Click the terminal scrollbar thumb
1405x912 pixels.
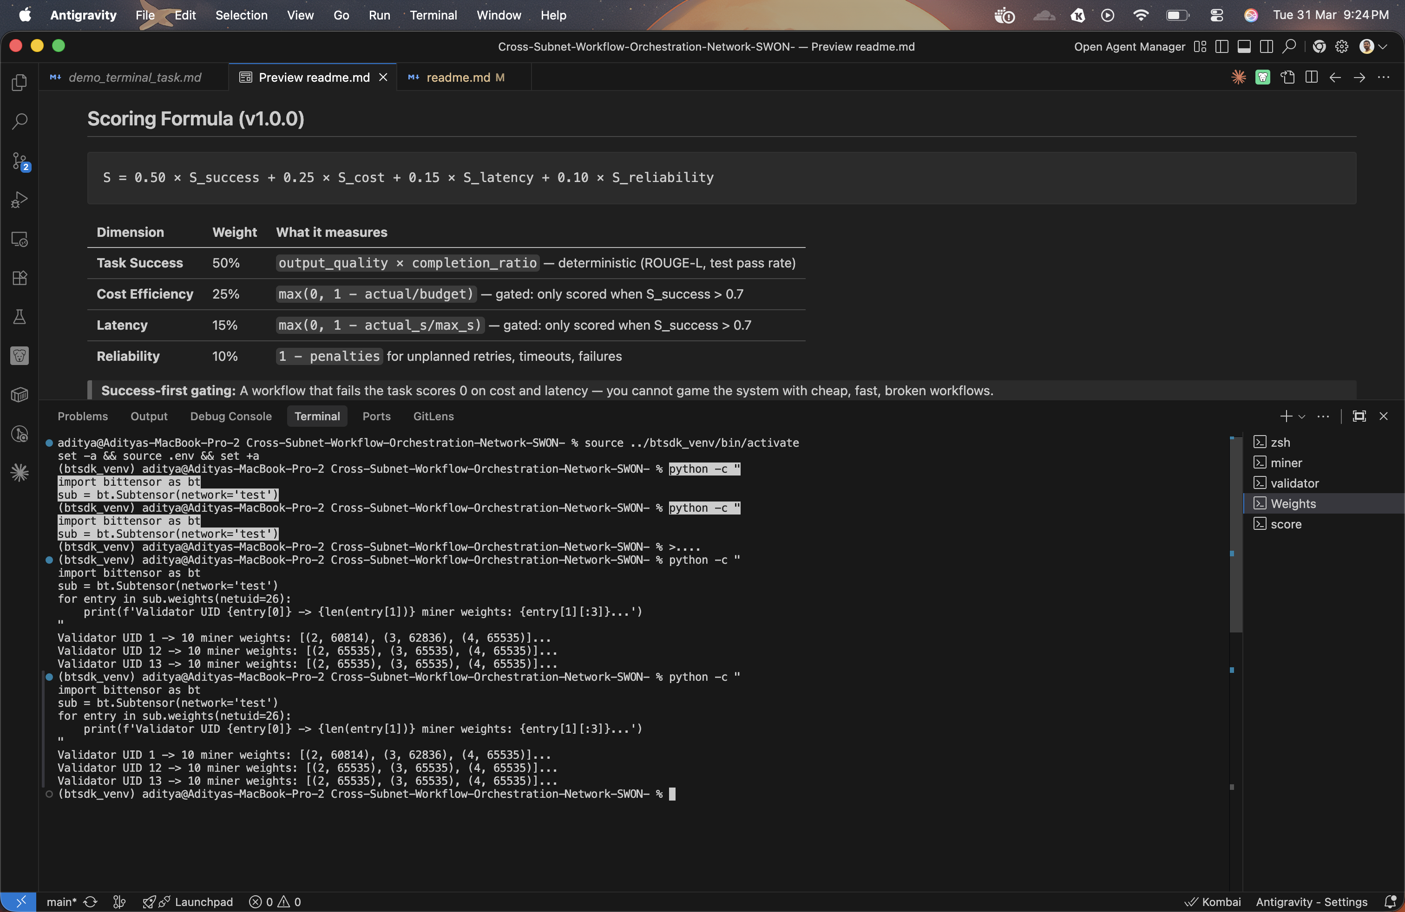pos(1235,534)
